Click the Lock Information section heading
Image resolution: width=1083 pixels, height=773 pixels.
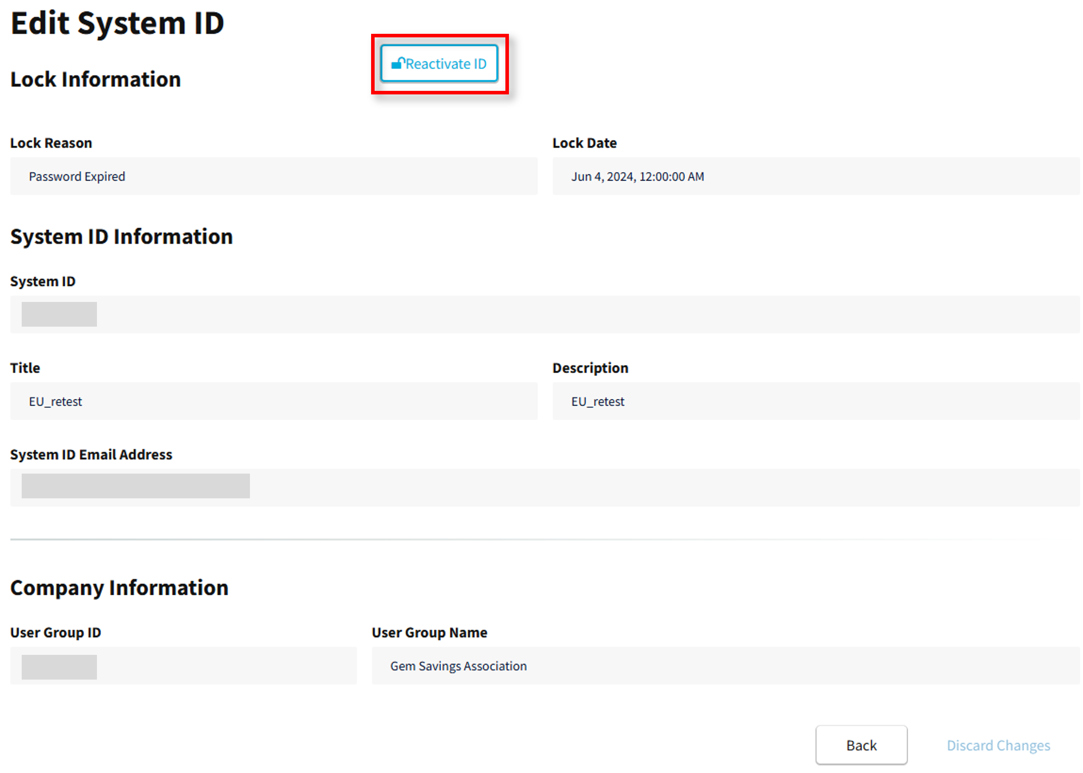(x=95, y=79)
